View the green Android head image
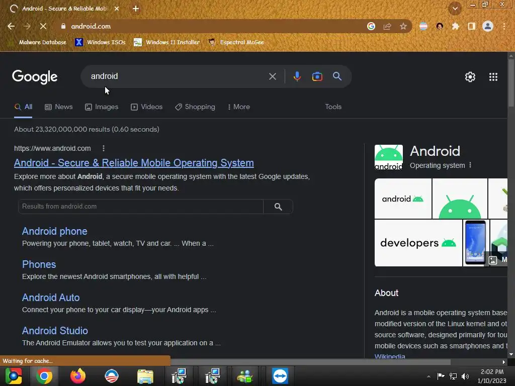The image size is (515, 386). [460, 199]
